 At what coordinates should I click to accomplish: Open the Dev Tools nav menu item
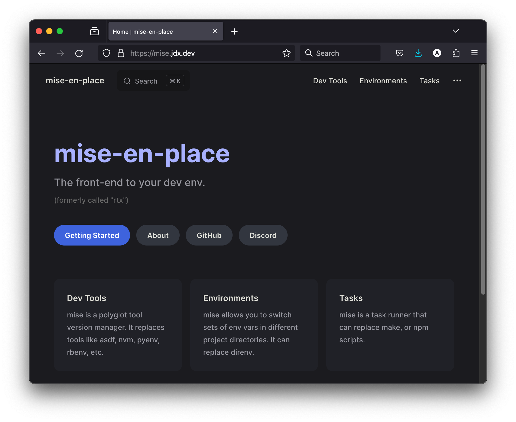330,81
